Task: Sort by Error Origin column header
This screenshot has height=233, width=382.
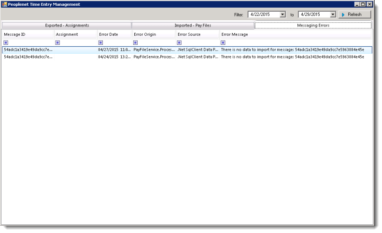Action: 154,34
